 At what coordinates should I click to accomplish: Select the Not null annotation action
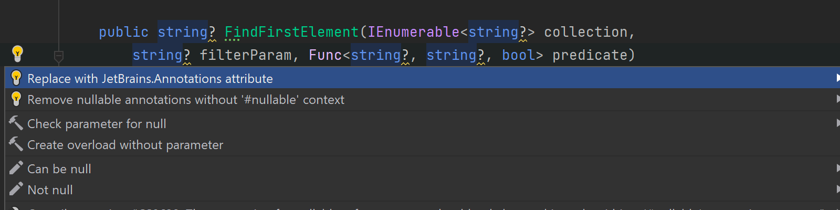click(50, 190)
